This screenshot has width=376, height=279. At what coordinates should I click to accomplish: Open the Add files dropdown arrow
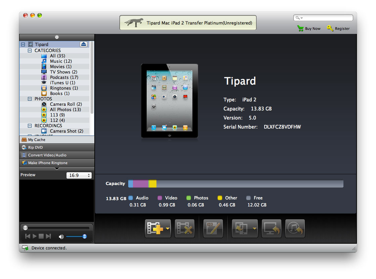coord(168,229)
